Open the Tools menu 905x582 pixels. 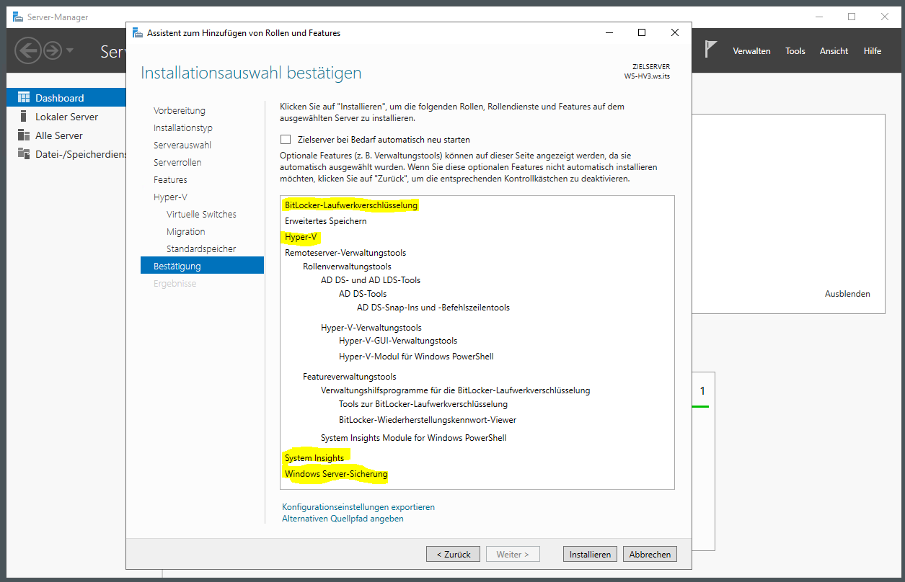[795, 51]
